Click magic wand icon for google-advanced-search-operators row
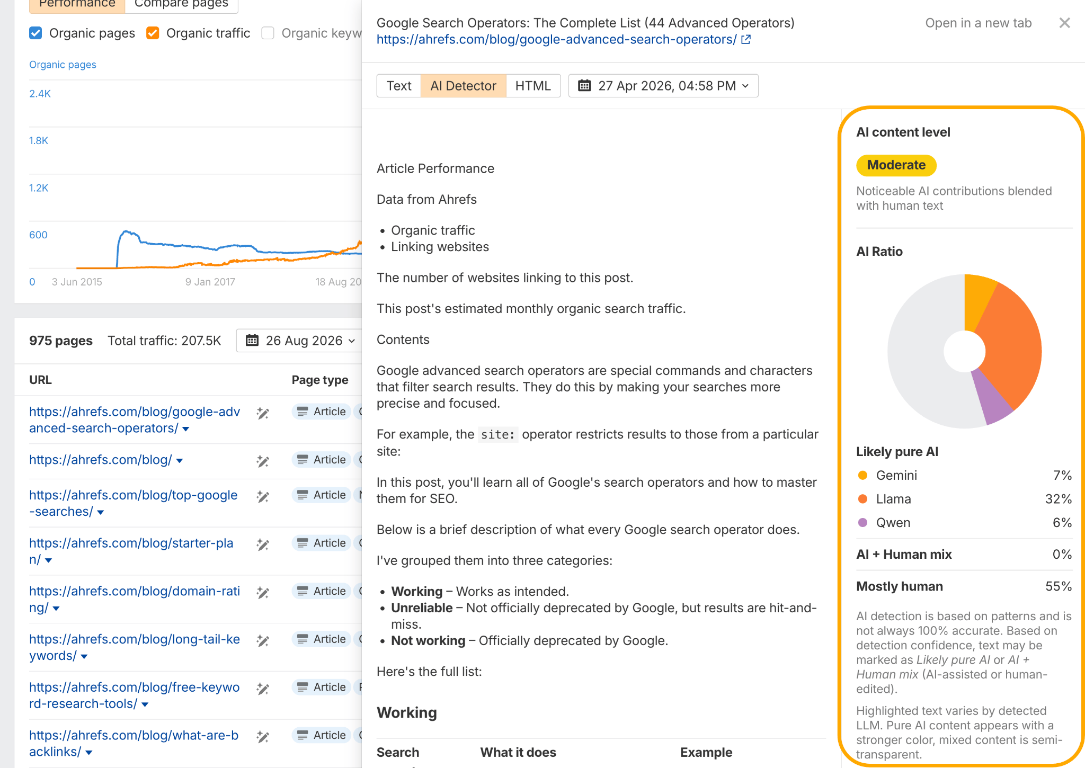The image size is (1085, 768). [x=263, y=413]
